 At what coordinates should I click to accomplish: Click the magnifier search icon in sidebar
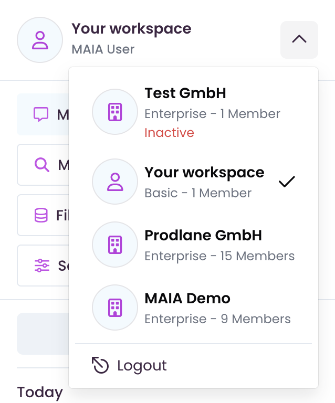click(x=41, y=165)
